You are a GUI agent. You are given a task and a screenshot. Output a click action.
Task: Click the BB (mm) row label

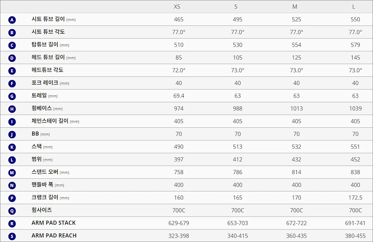[x=41, y=134]
